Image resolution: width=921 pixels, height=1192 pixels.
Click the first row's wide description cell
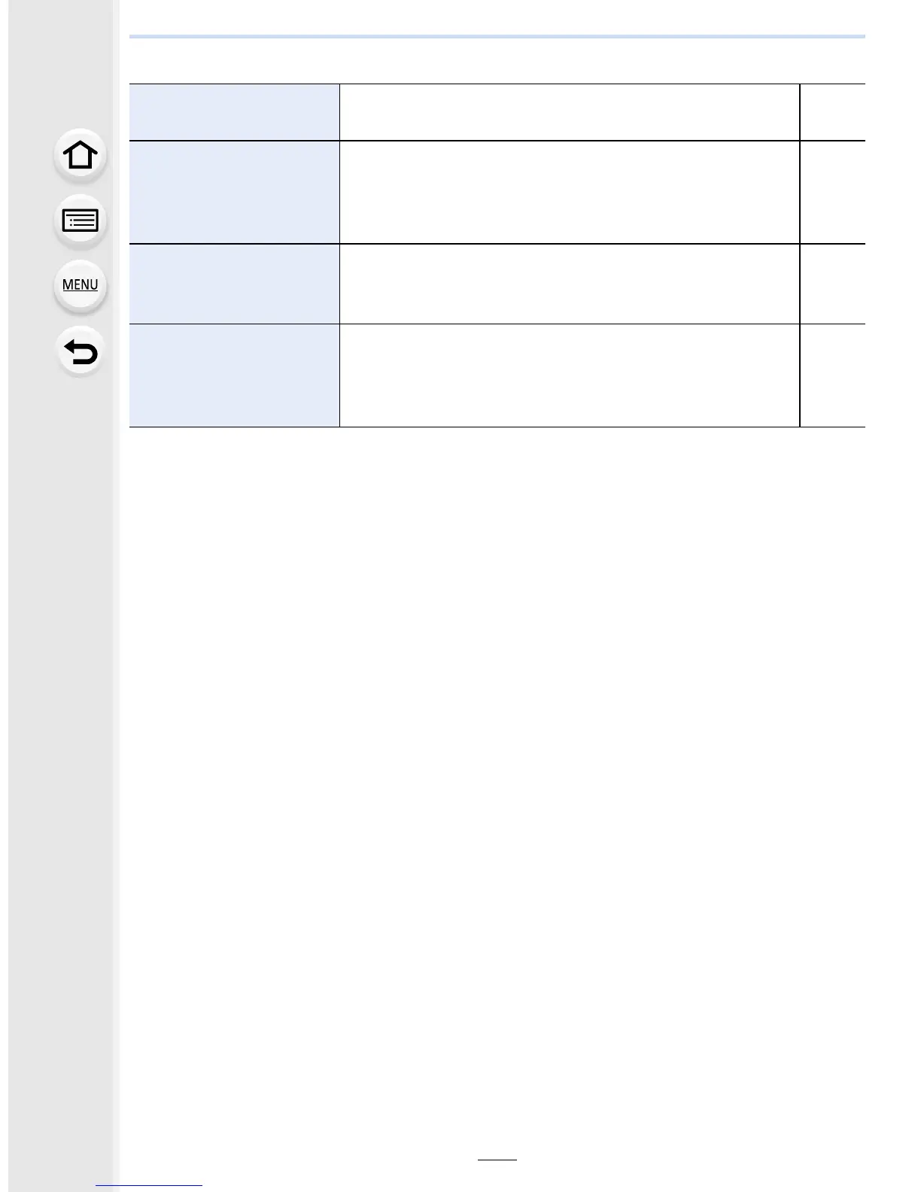point(570,112)
